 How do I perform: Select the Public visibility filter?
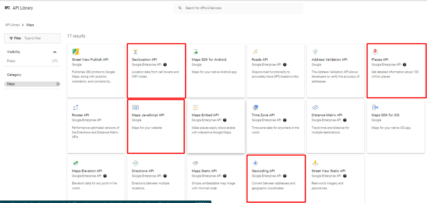[x=12, y=61]
